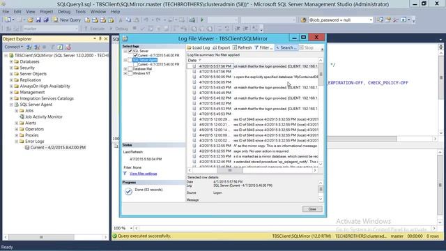Open the View filter settings link
Viewport: 446px width, 251px height.
(x=143, y=174)
